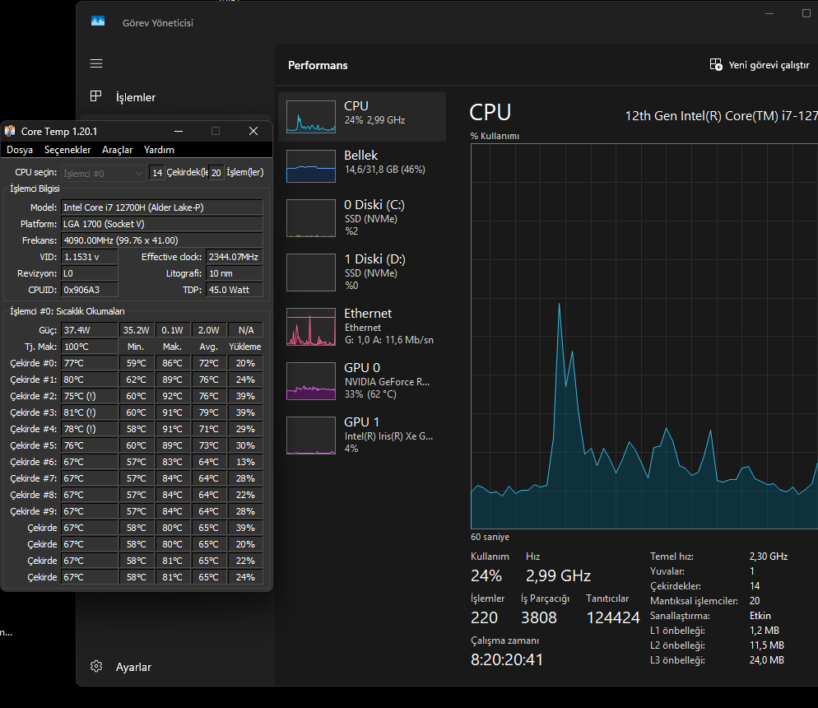Click the TDP value 45.0 Watt

click(235, 290)
